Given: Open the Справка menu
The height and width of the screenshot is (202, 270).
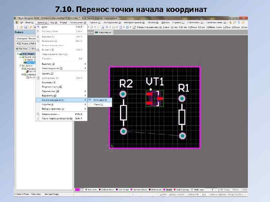Looking at the screenshot, I should point(178,22).
